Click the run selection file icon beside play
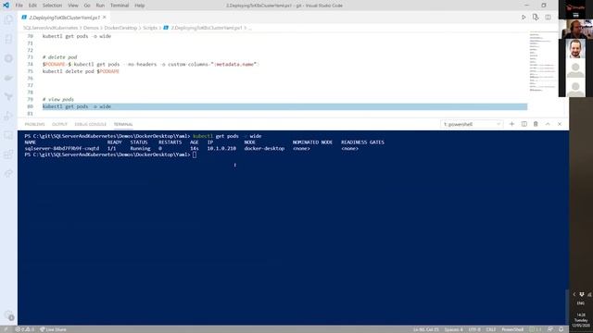 point(536,18)
